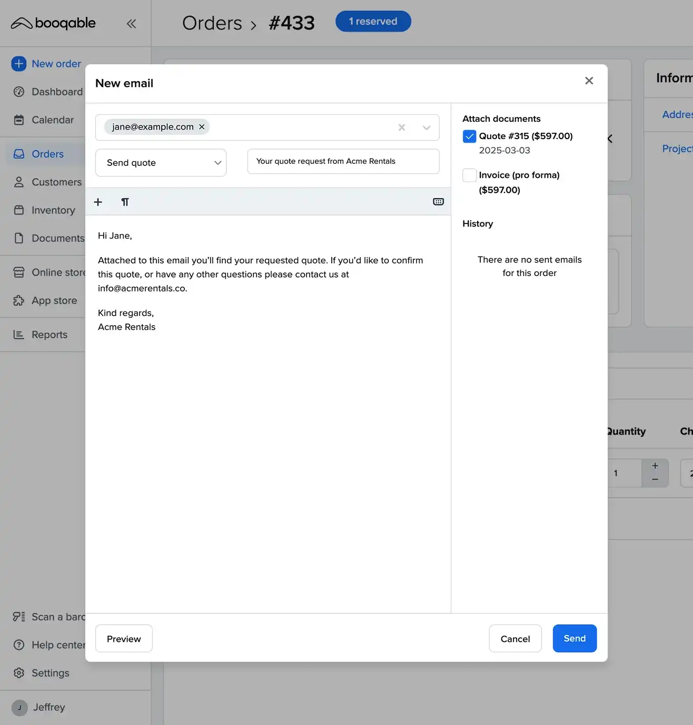The image size is (693, 725).
Task: Insert content with the plus icon in the editor
Action: tap(98, 202)
